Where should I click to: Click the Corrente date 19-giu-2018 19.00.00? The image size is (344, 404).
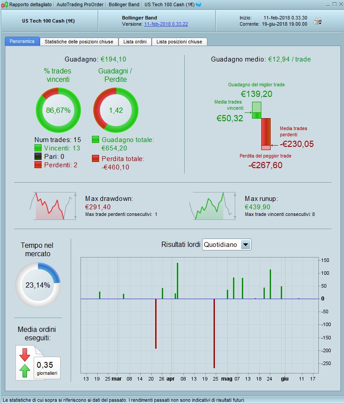pyautogui.click(x=284, y=24)
